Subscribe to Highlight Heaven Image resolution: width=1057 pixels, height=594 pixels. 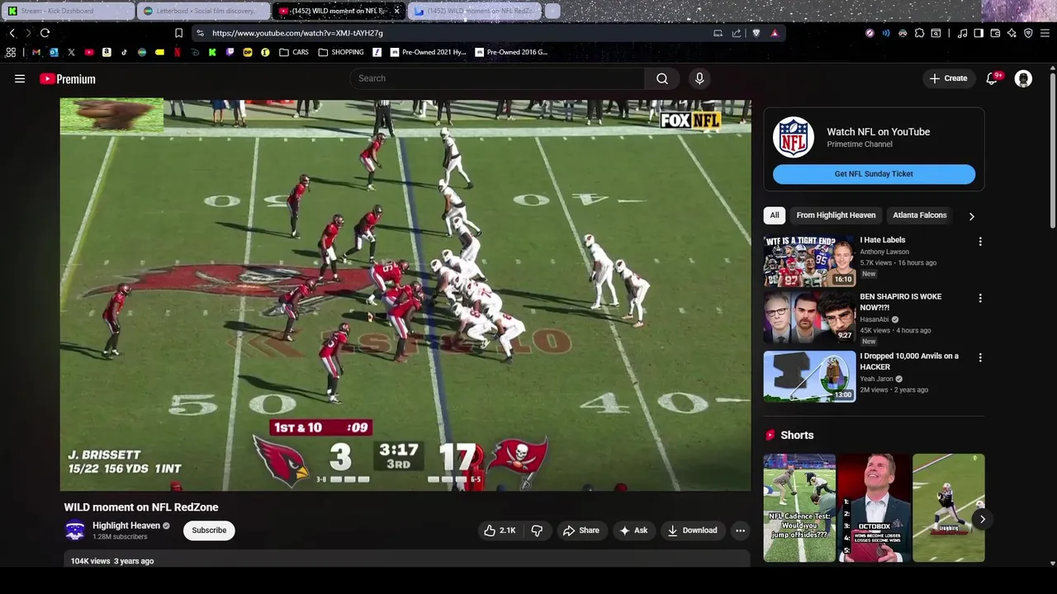(x=209, y=530)
